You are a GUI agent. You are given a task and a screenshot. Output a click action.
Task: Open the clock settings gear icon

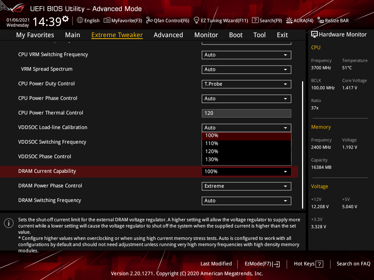pyautogui.click(x=65, y=19)
